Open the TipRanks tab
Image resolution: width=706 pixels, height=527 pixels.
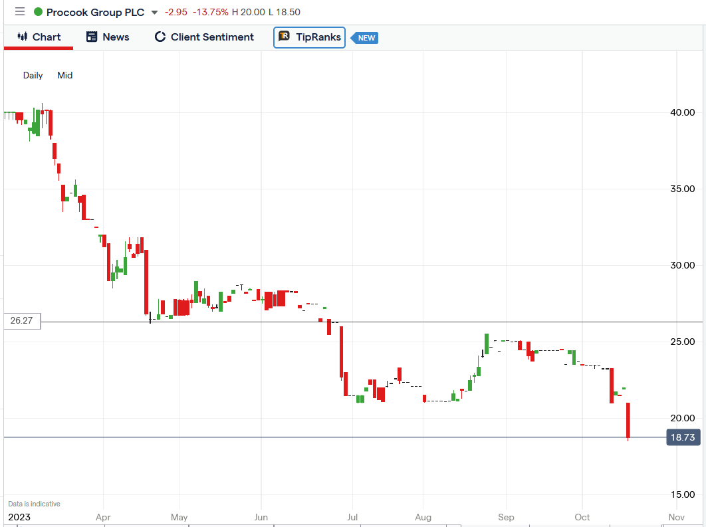click(309, 37)
